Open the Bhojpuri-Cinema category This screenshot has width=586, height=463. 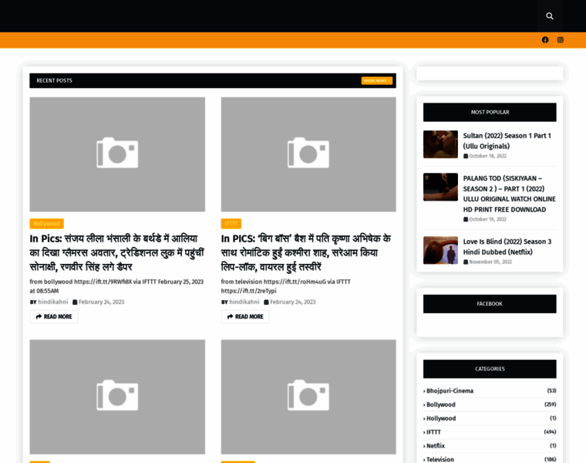[450, 390]
